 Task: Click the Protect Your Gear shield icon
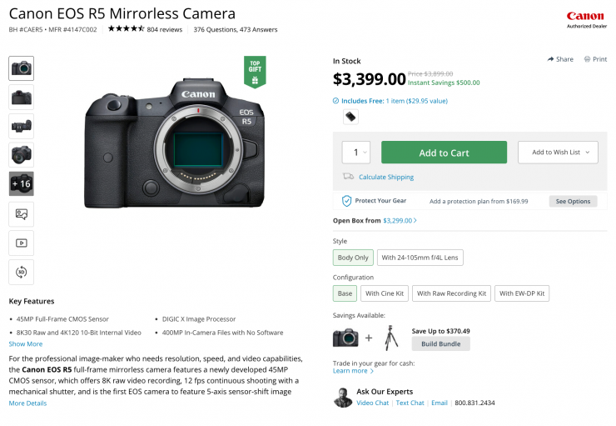346,201
